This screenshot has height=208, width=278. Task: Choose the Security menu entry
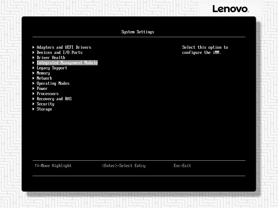point(45,104)
